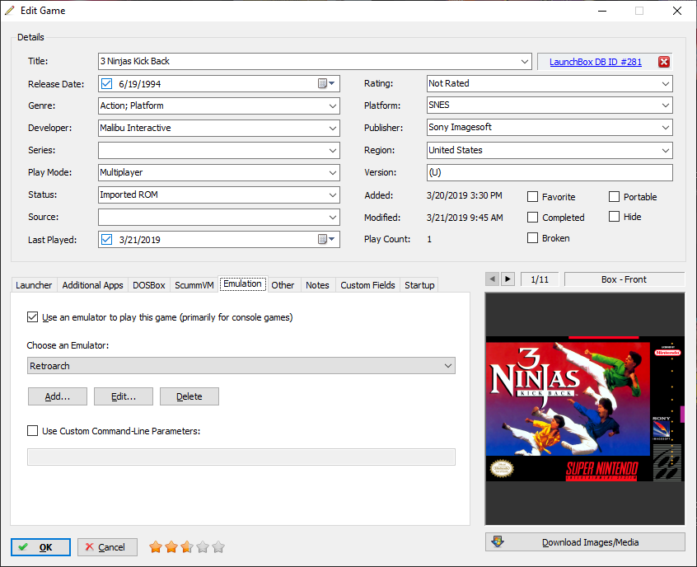This screenshot has height=567, width=697.
Task: Show previous image with left arrow
Action: (x=492, y=279)
